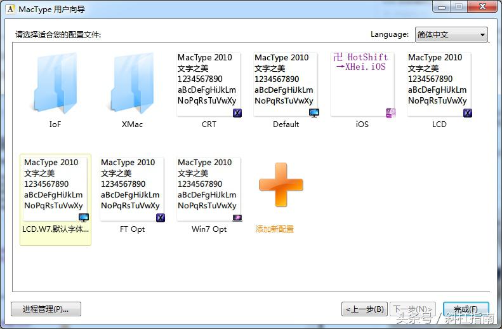This screenshot has width=502, height=329.
Task: Click the XMac folder name label
Action: (x=132, y=124)
